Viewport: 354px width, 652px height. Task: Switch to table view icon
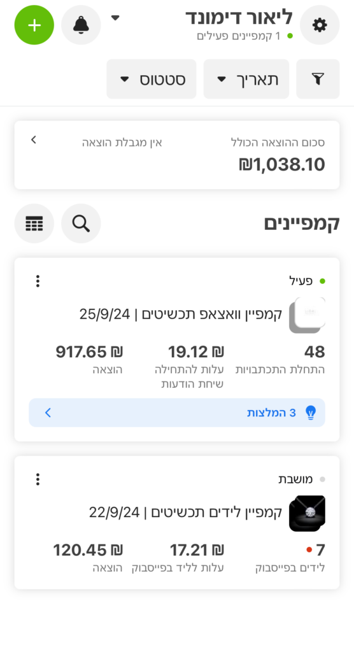[34, 223]
